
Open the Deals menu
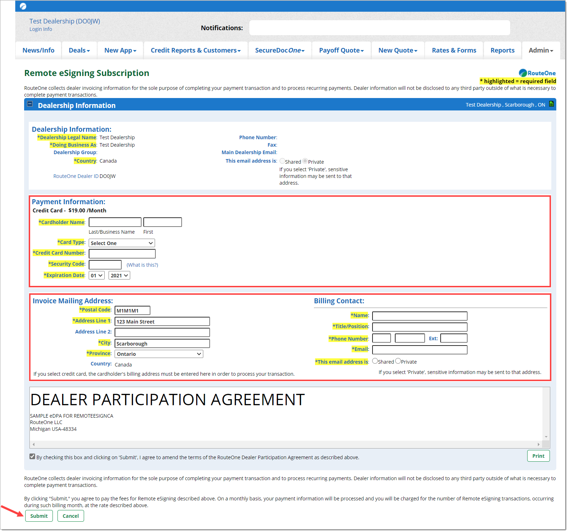coord(79,50)
